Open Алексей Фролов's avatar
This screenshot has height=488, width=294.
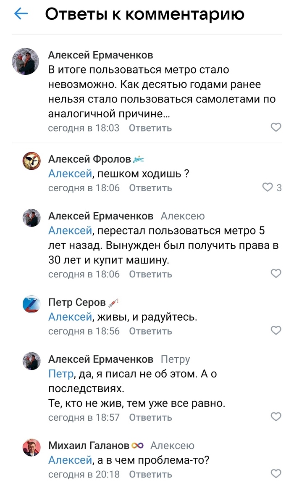(31, 161)
